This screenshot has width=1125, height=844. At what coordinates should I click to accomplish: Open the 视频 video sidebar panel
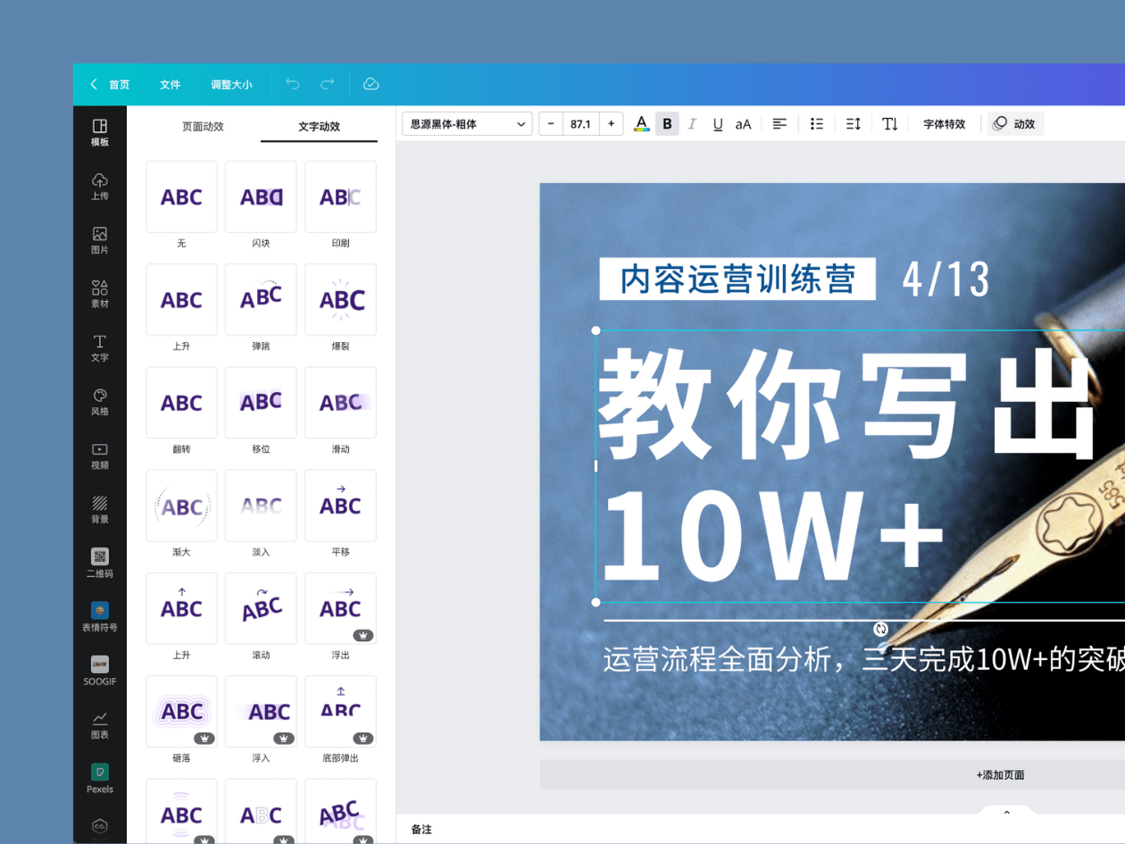[100, 455]
